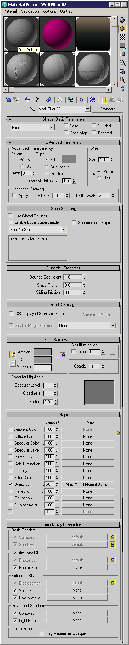Image resolution: width=129 pixels, height=645 pixels.
Task: Click the Put to Library icon
Action: point(71,100)
